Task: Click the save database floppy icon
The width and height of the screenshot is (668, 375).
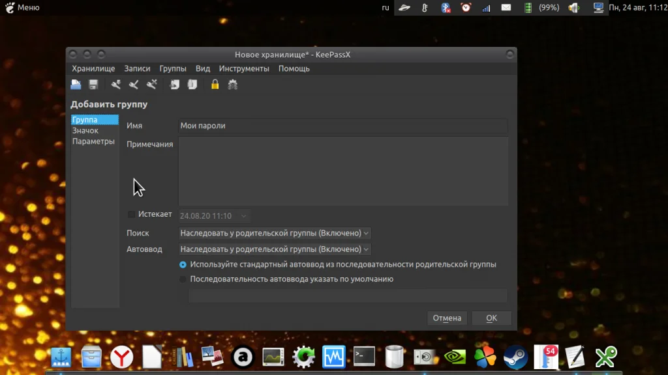Action: pos(93,85)
